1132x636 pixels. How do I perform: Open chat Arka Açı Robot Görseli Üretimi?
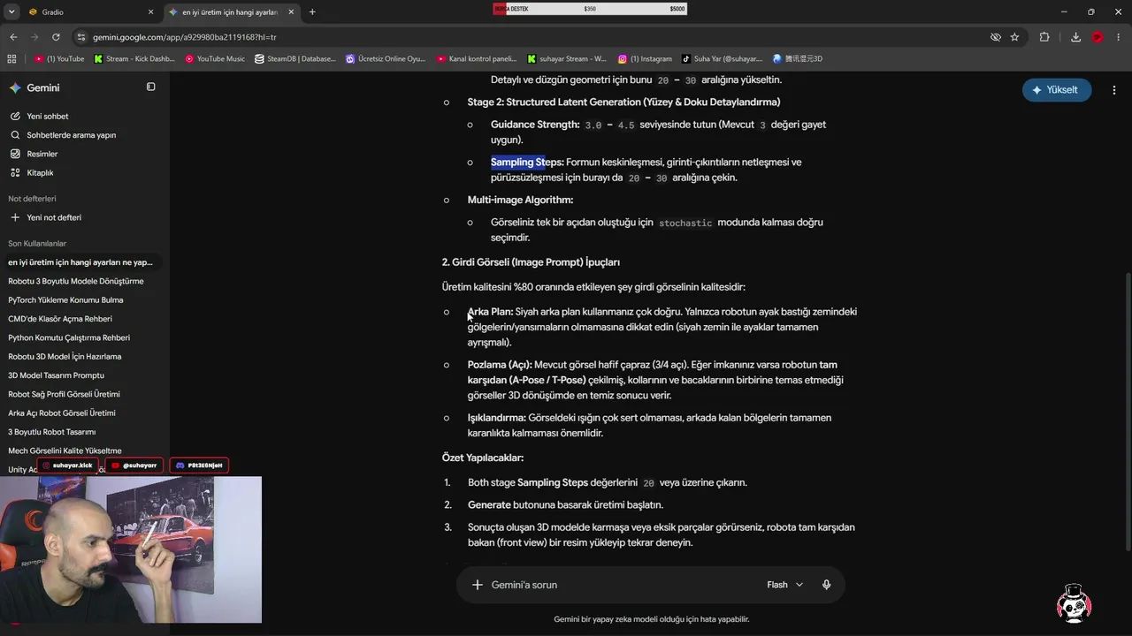pos(62,413)
